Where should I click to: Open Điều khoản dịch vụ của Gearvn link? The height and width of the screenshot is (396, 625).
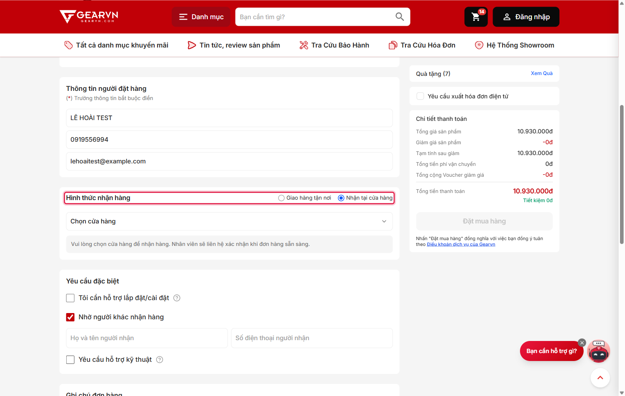[461, 244]
